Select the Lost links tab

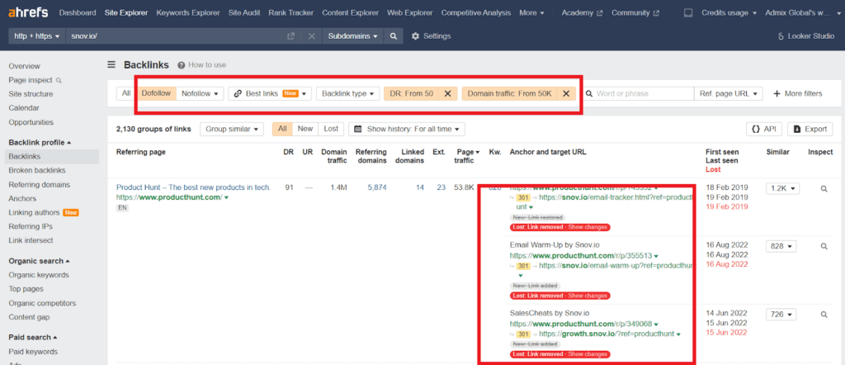[x=331, y=129]
